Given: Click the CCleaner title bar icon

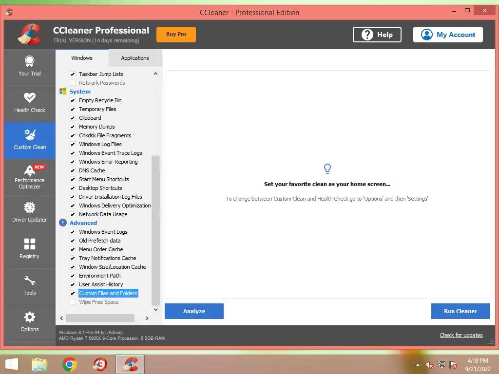Looking at the screenshot, I should click(x=9, y=12).
